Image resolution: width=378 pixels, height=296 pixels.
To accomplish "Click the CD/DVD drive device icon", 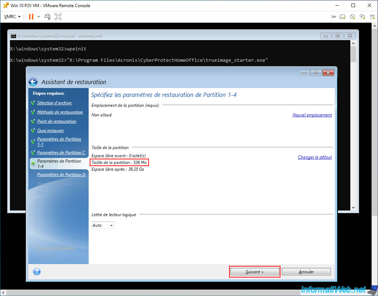I will click(352, 17).
